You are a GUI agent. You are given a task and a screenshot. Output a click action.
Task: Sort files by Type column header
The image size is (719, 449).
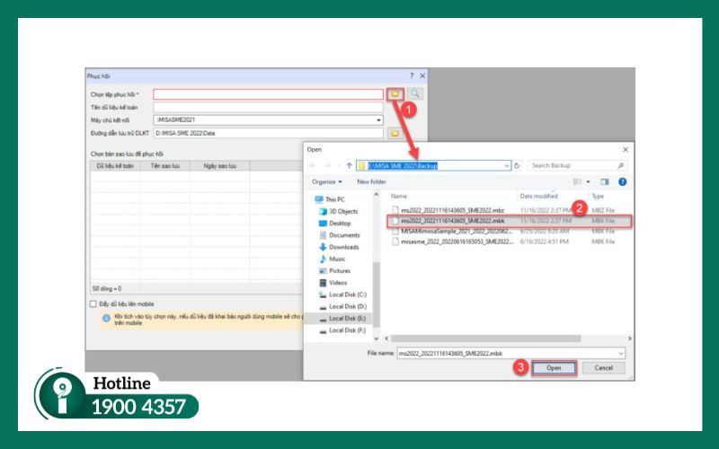[x=598, y=196]
